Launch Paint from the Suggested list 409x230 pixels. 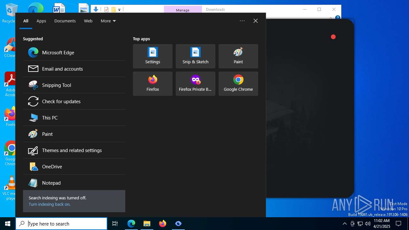[x=74, y=134]
